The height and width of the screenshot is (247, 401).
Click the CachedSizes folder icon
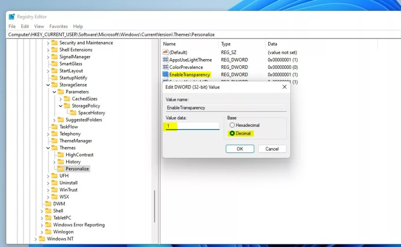coord(67,98)
